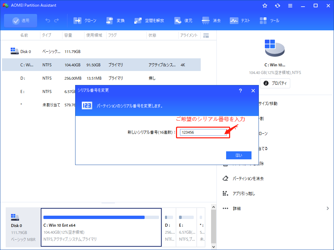
Task: Select the D: partition block in disk map
Action: pos(169,227)
